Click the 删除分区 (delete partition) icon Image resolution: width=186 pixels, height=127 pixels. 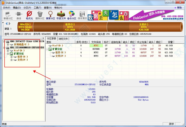click(40, 15)
